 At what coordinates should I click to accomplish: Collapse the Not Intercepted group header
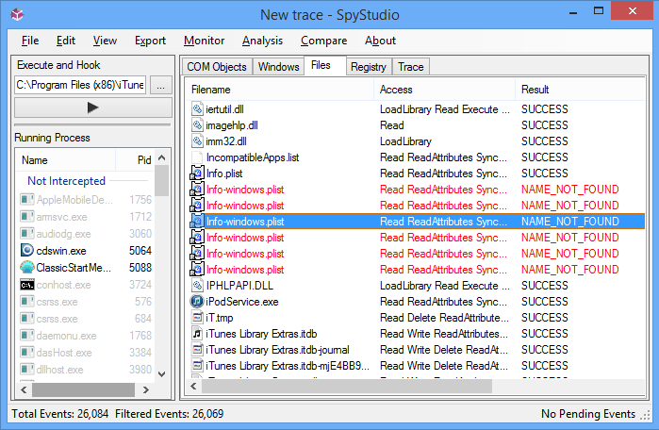point(66,181)
